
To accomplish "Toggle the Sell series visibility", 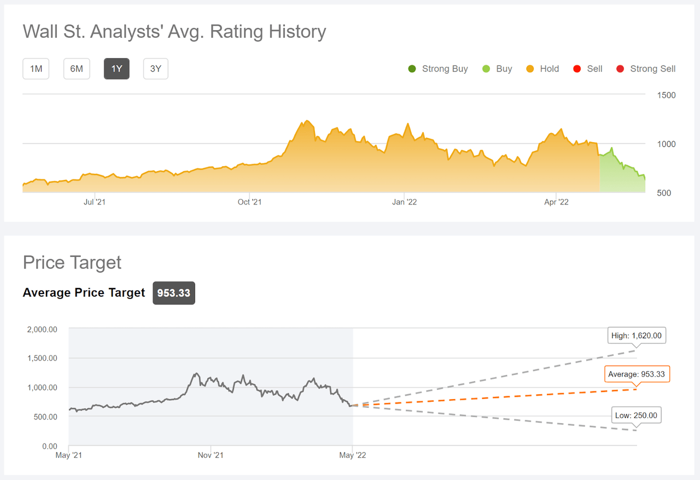I will click(x=577, y=68).
